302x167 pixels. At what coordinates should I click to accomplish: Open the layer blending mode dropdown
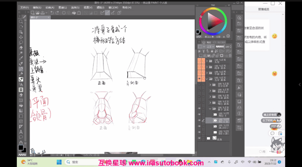tap(210, 47)
